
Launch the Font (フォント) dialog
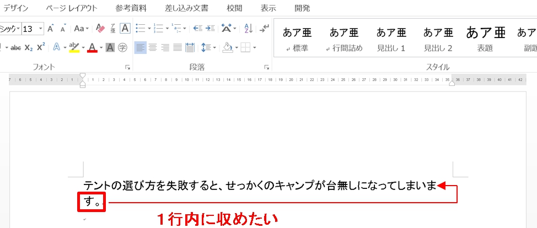(x=128, y=67)
